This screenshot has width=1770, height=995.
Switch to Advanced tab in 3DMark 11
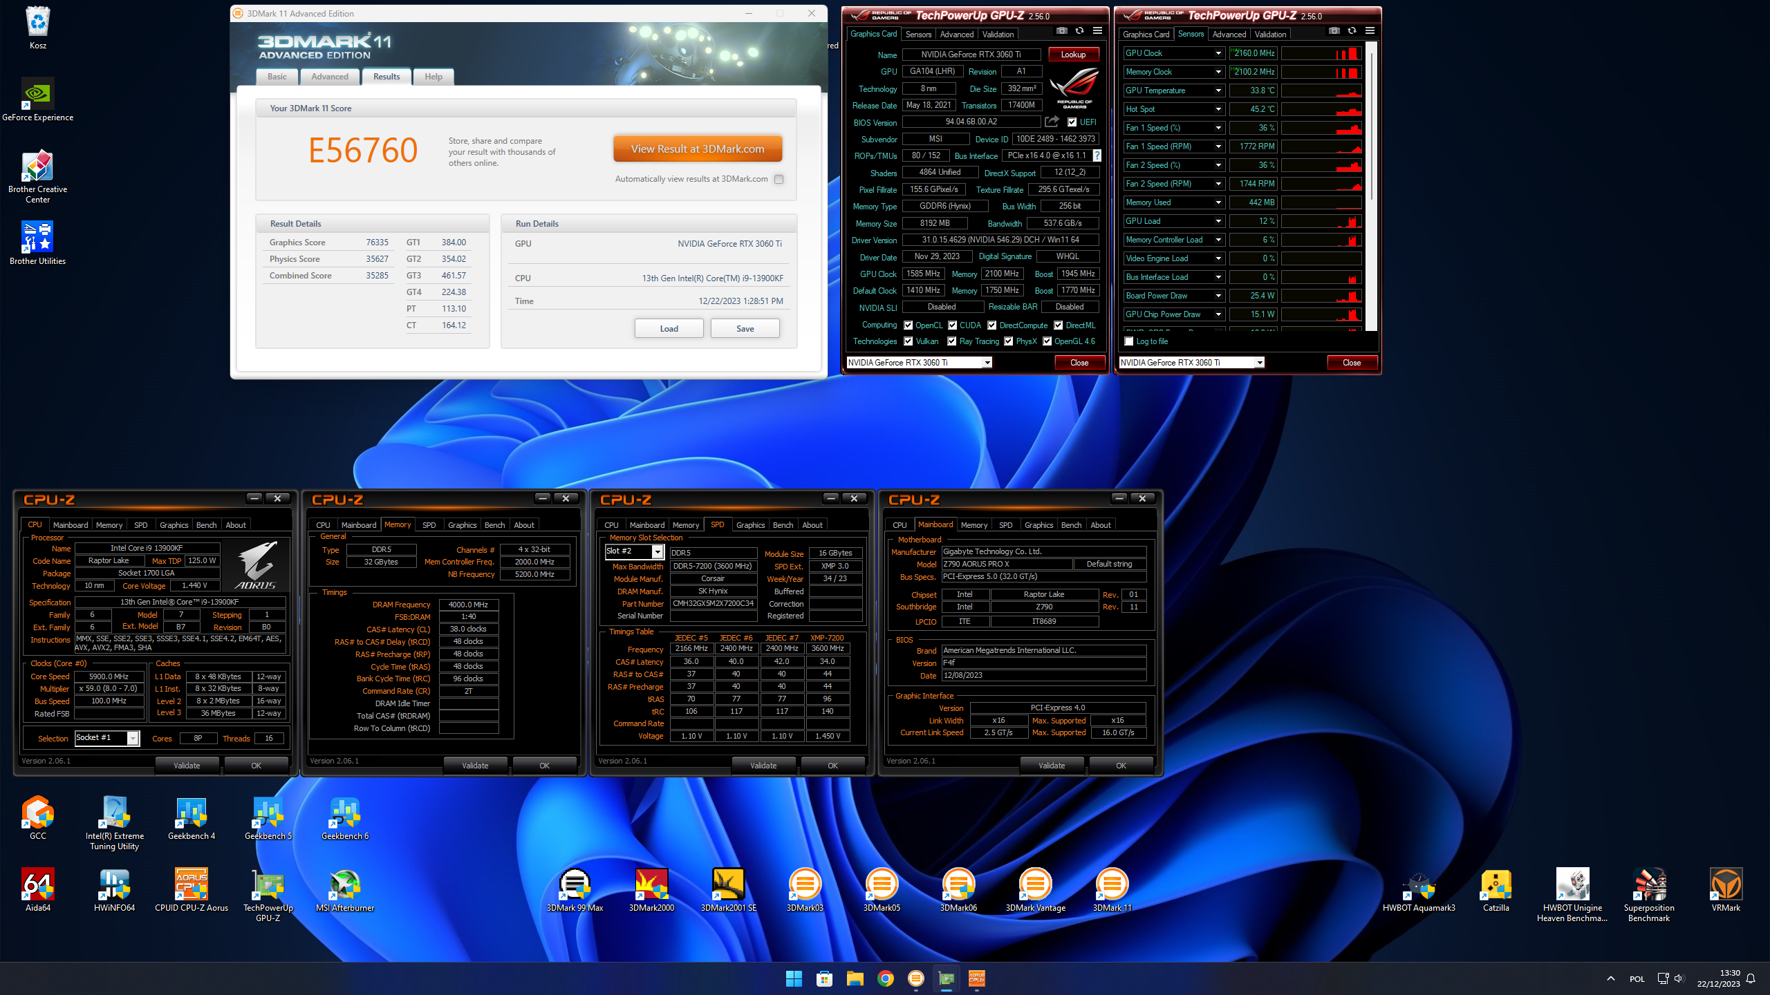[330, 77]
